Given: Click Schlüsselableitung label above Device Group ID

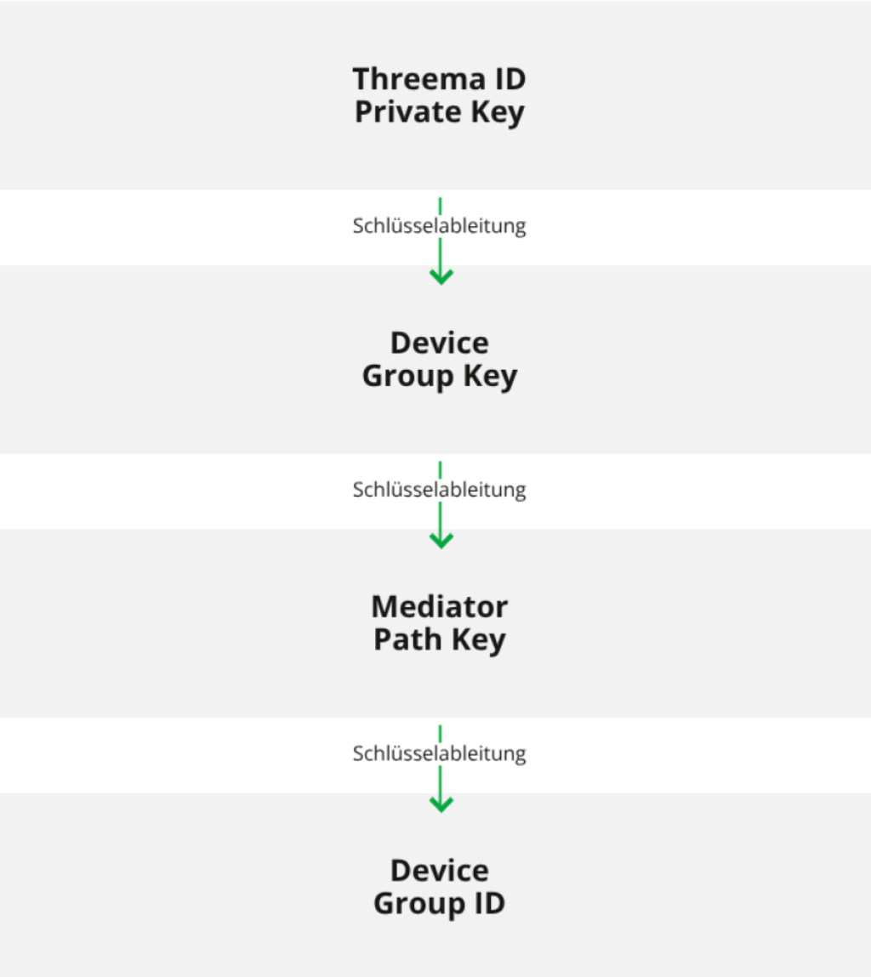Looking at the screenshot, I should pos(440,754).
